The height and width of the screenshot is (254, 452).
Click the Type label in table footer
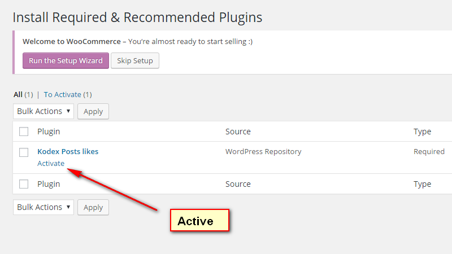(x=422, y=184)
